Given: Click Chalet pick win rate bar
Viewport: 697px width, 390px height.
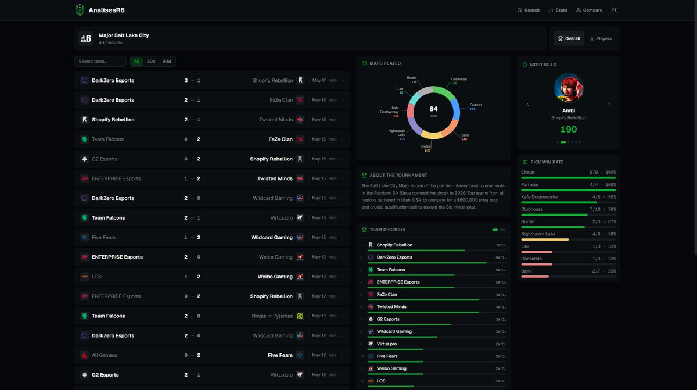Looking at the screenshot, I should click(569, 178).
